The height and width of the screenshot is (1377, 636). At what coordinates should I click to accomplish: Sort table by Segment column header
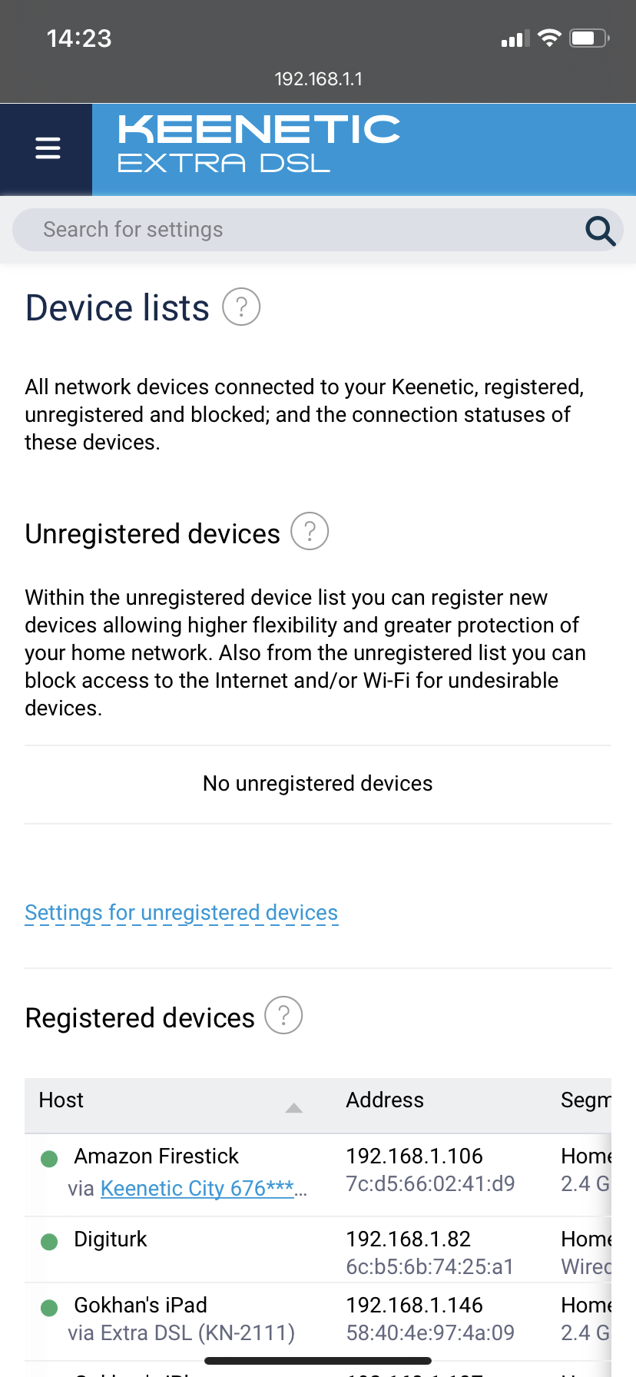coord(585,1100)
